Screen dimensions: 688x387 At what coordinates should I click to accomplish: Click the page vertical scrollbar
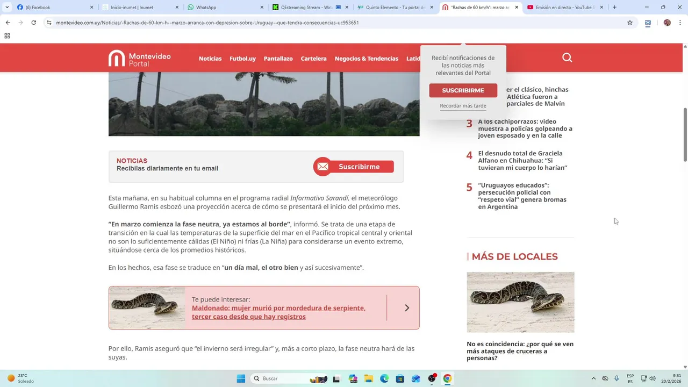pos(685,134)
